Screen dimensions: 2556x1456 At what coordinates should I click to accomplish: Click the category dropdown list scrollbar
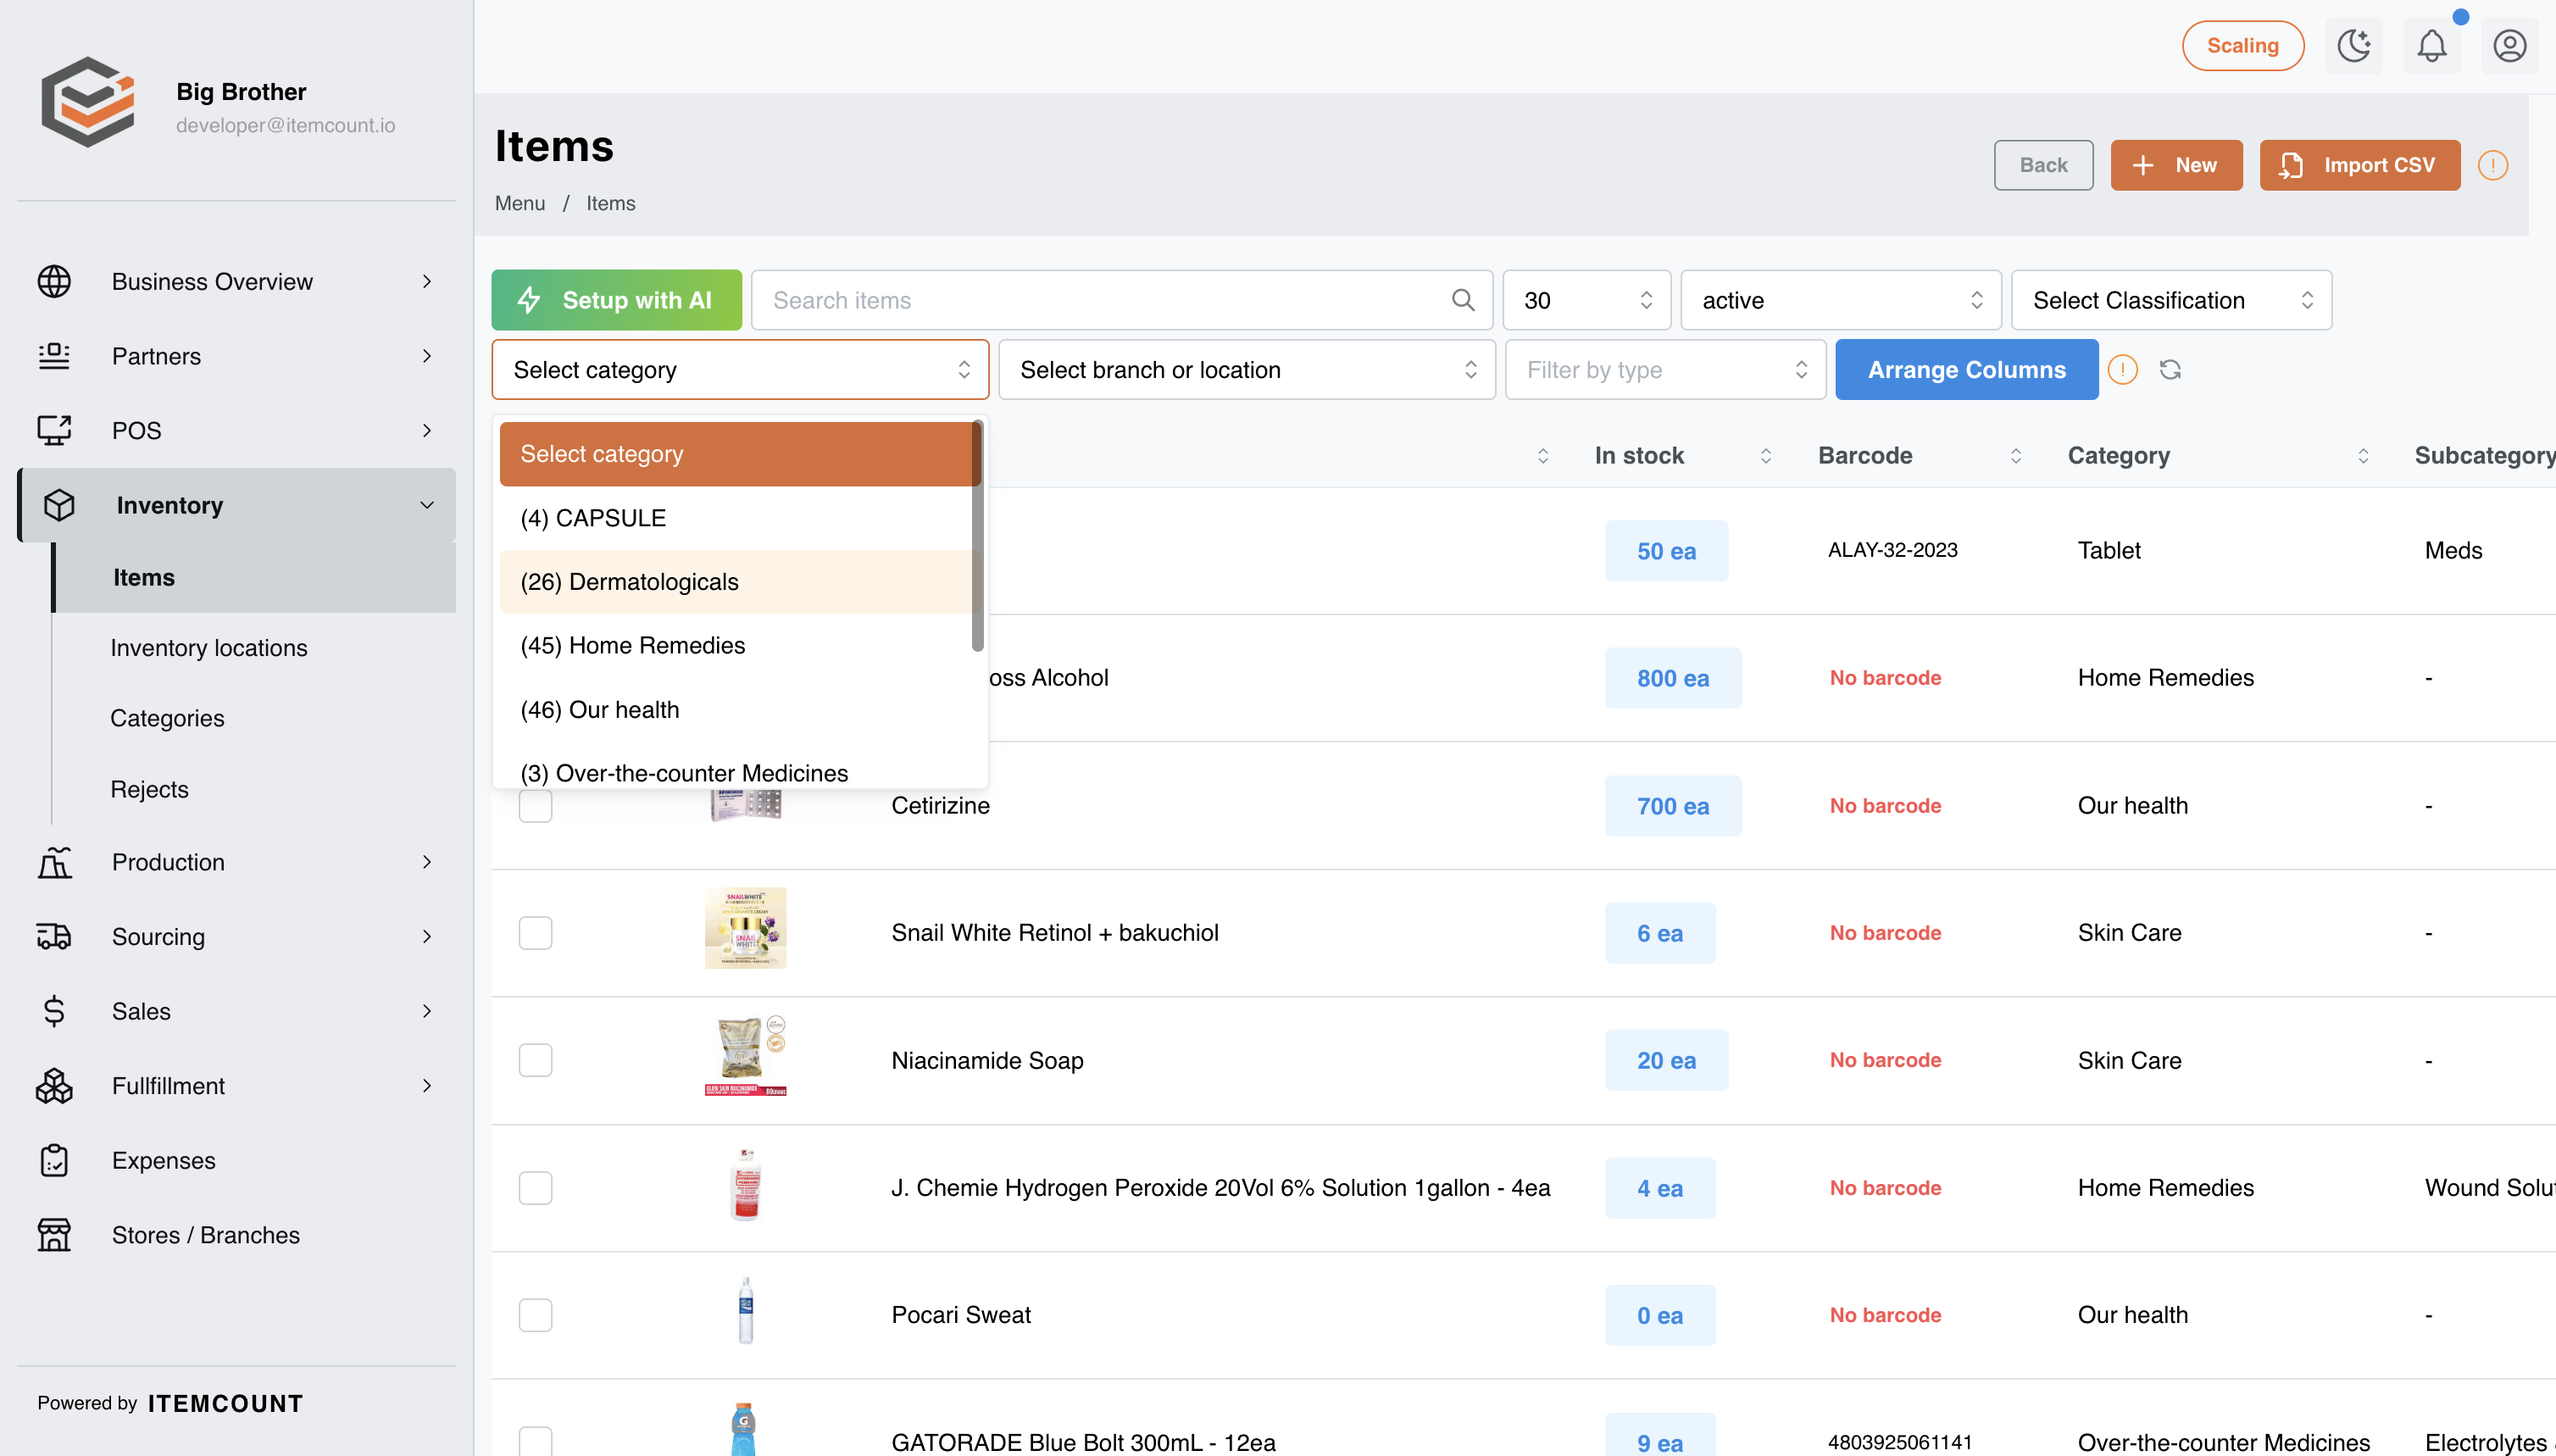pyautogui.click(x=977, y=536)
